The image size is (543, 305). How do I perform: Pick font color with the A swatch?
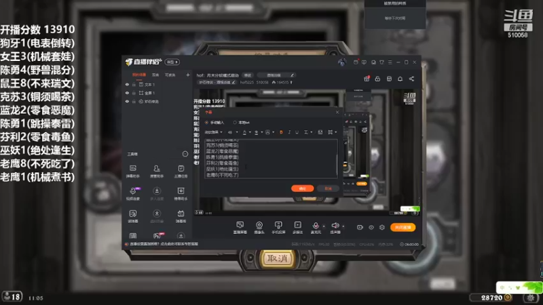pos(244,132)
